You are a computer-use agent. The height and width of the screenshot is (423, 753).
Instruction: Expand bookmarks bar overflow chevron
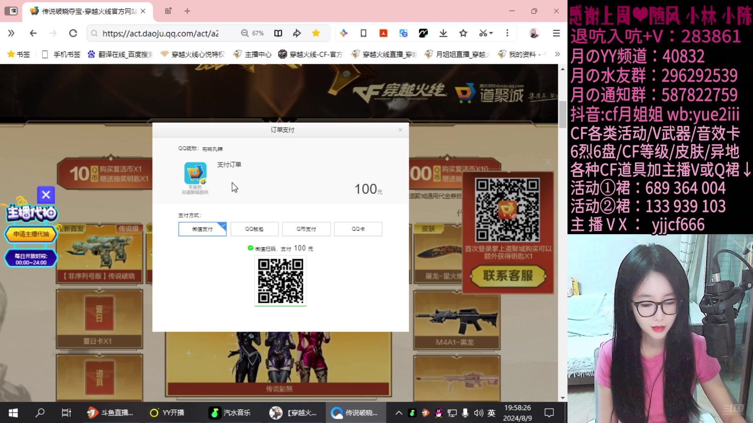coord(557,54)
